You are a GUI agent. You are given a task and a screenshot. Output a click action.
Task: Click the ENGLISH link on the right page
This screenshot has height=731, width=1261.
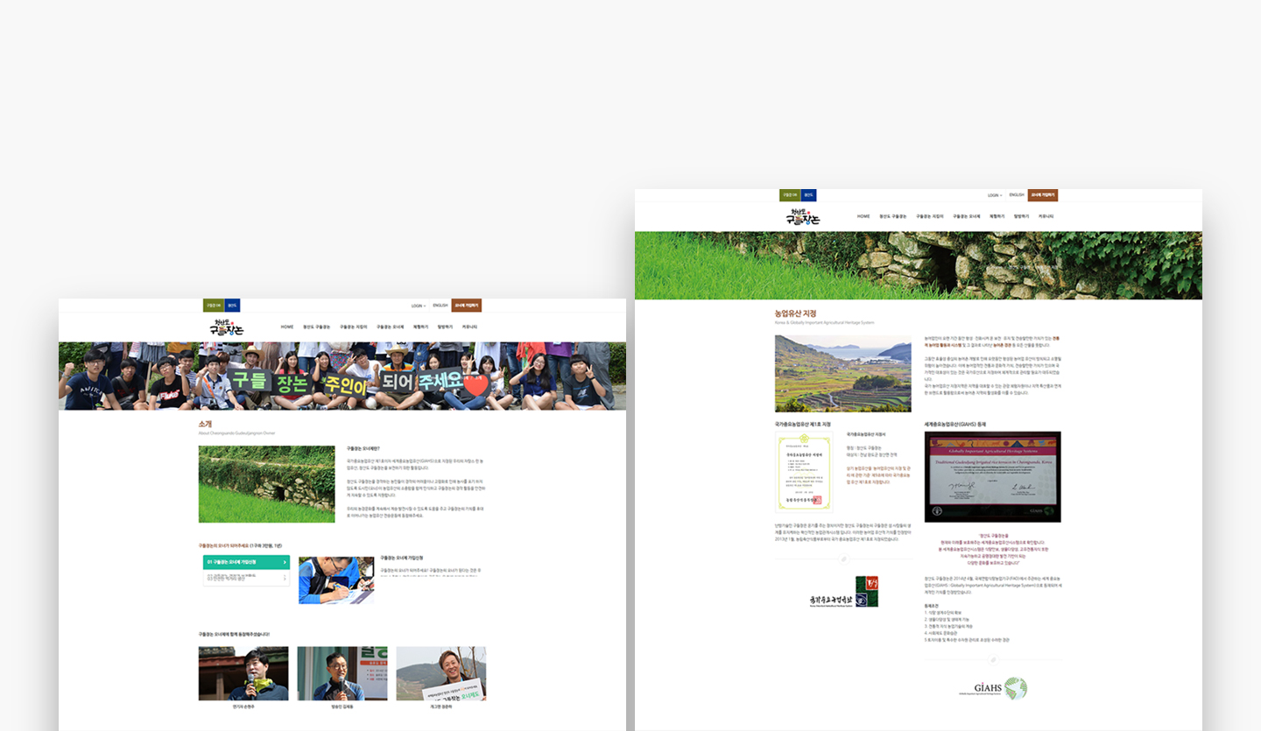point(1017,195)
